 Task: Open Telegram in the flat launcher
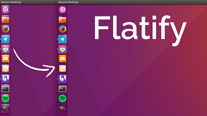pos(63,39)
